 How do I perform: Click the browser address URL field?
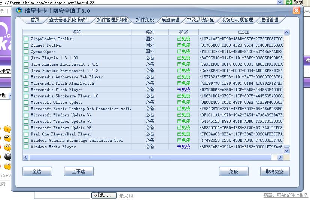[x=139, y=2]
